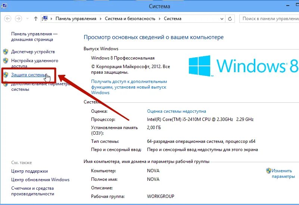Image resolution: width=299 pixels, height=205 pixels.
Task: Select the copyright Корпорация Майкрософт, 2012 text
Action: [x=130, y=69]
